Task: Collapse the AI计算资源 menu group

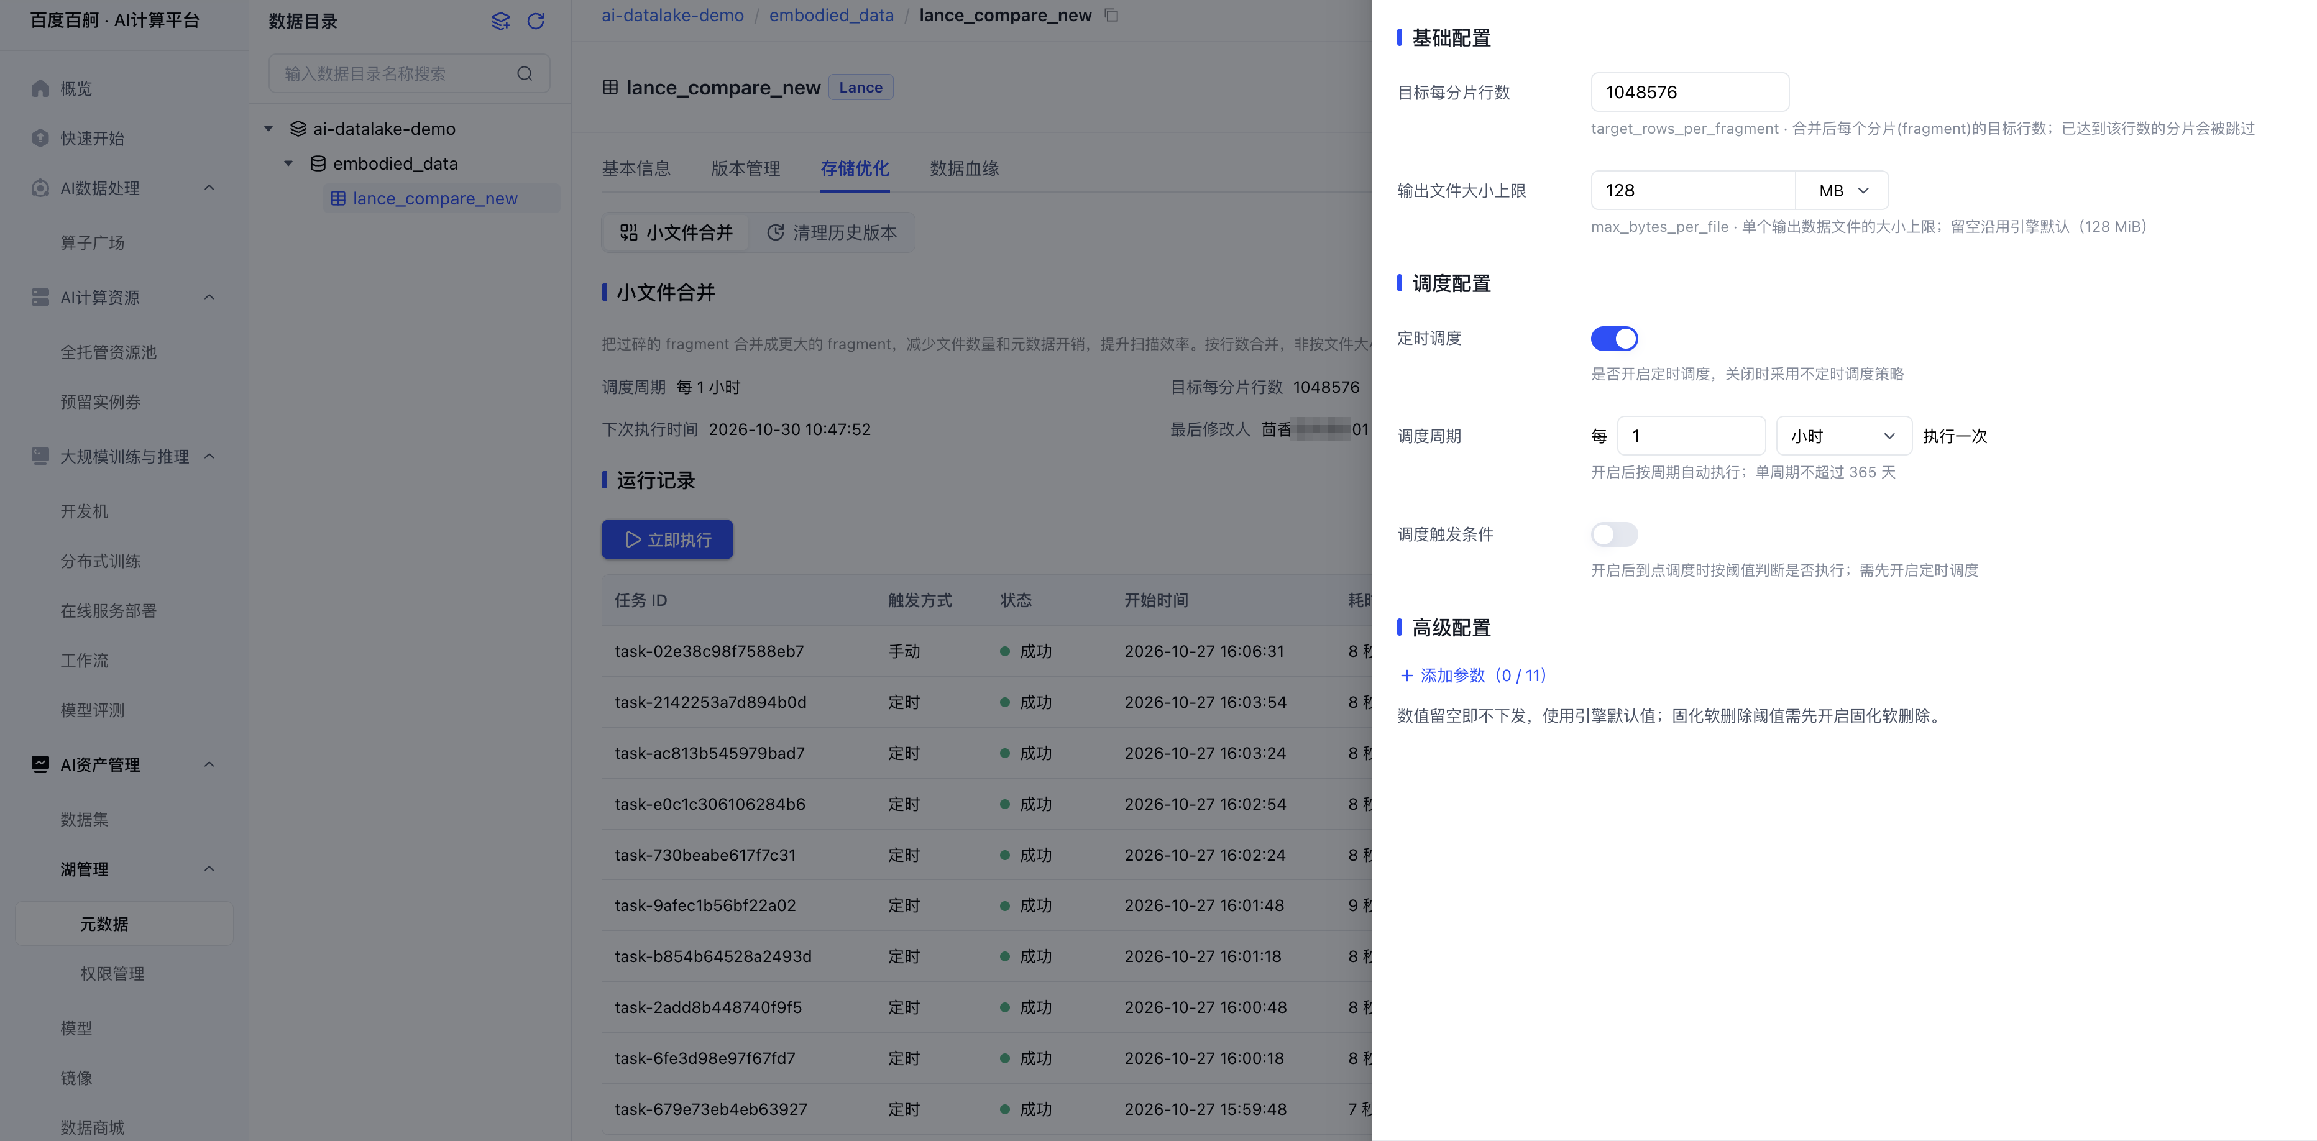Action: [209, 296]
